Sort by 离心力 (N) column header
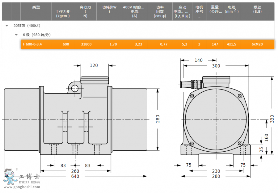Viewport: 278px width, 193px height. 85,11
